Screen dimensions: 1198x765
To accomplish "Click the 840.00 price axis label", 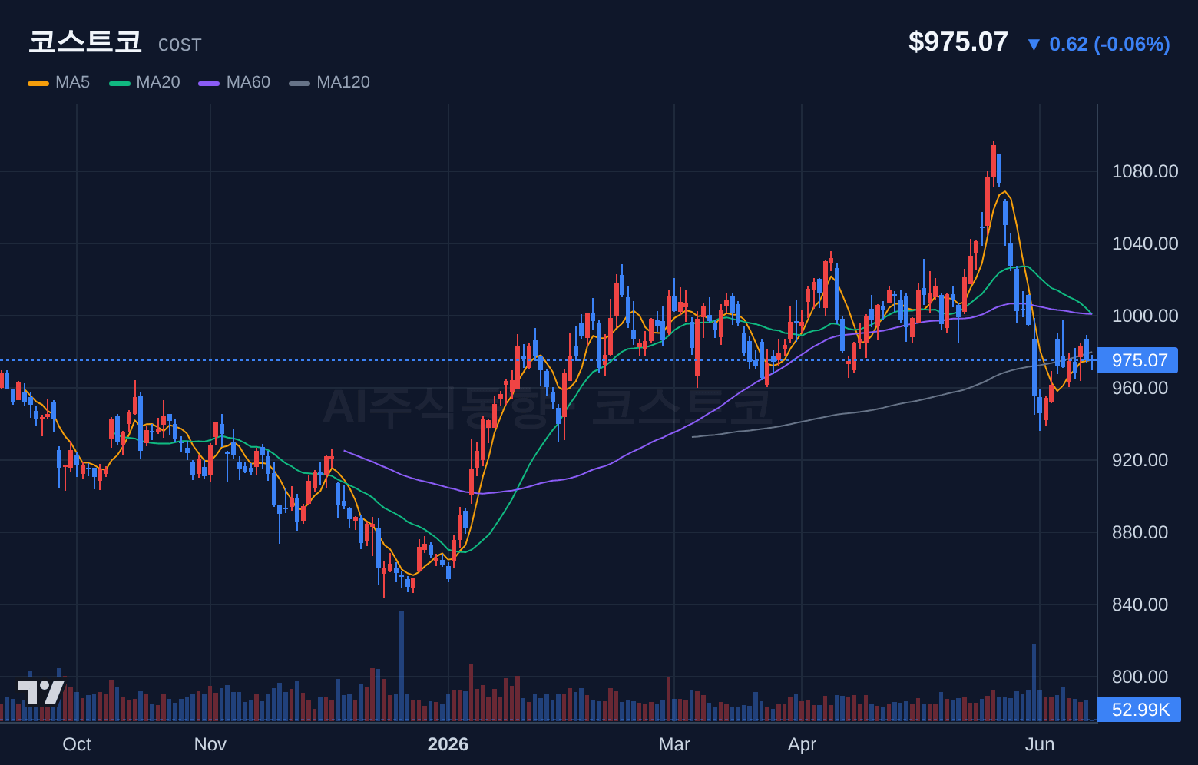I will pos(1140,604).
